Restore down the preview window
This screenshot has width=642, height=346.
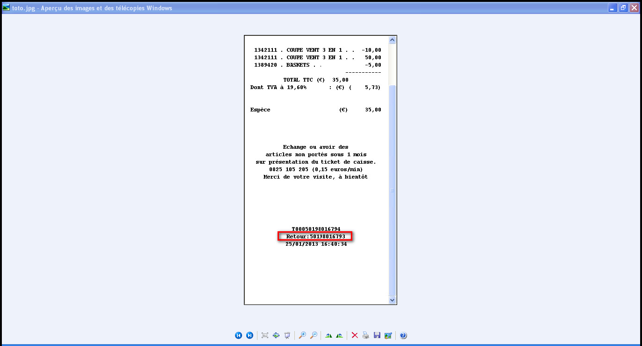(x=623, y=8)
